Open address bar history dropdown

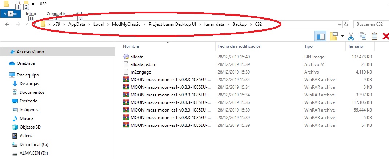(340, 25)
